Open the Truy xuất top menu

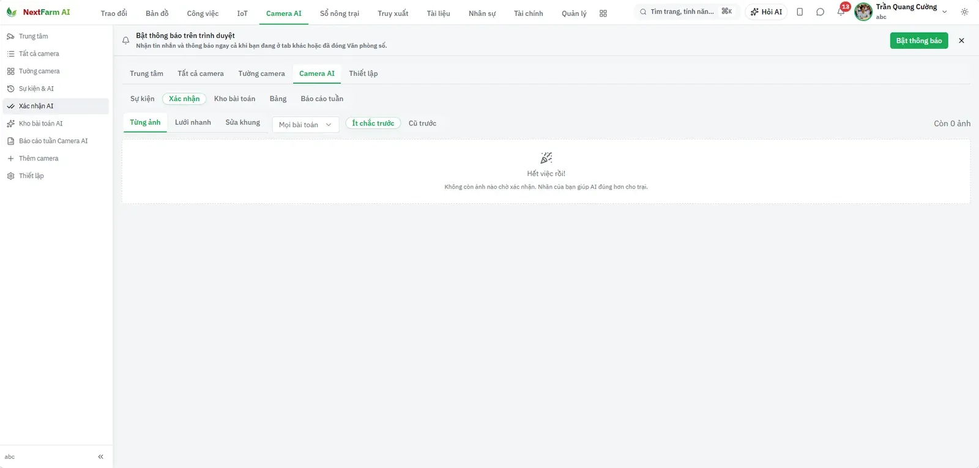[393, 13]
